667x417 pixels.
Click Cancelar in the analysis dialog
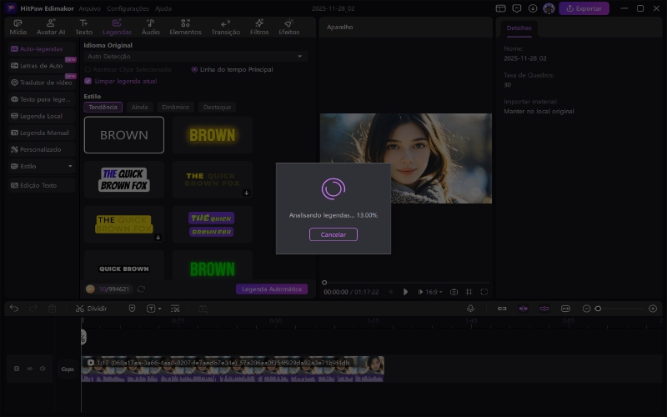333,235
